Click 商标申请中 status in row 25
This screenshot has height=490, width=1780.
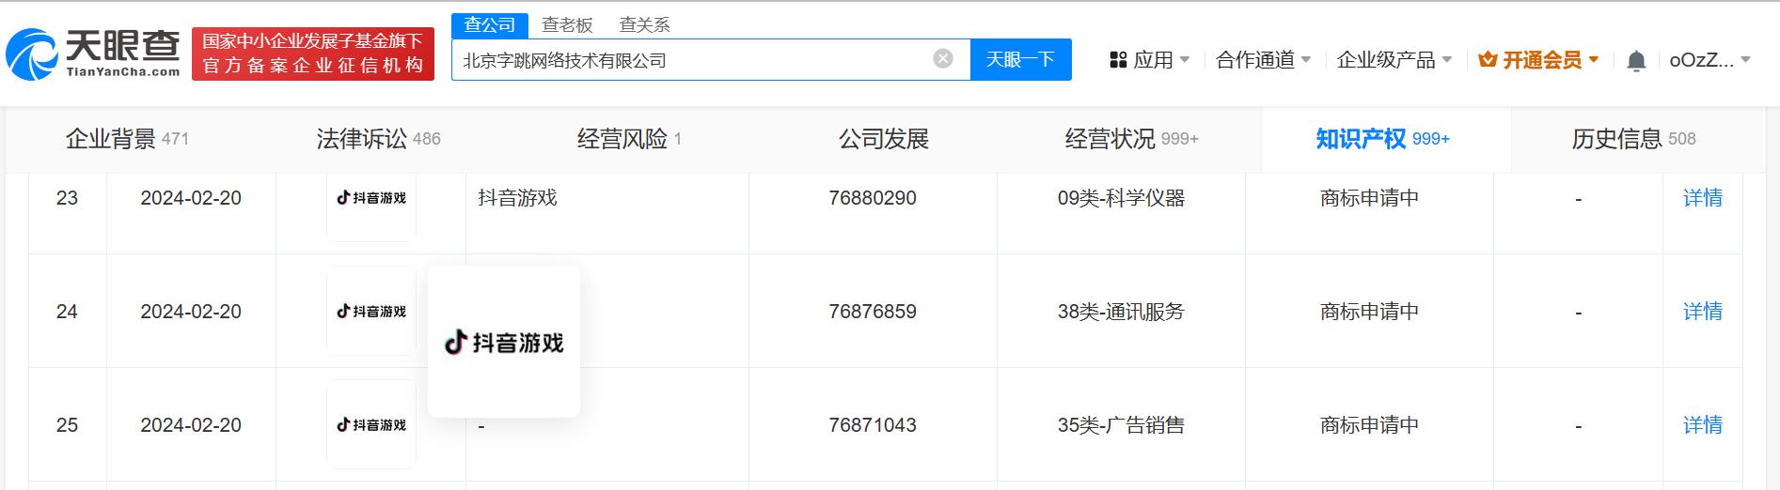1369,425
